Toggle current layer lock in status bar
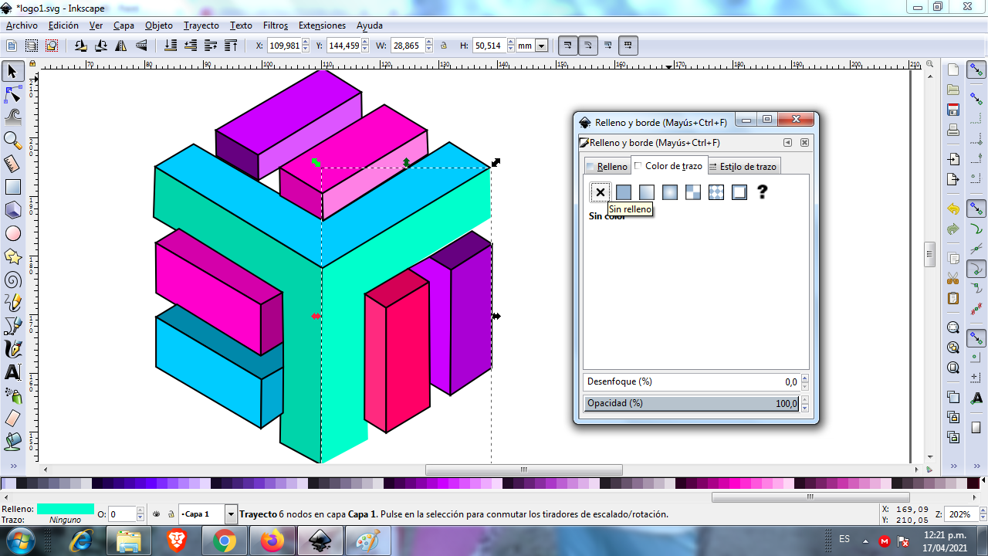988x556 pixels. pyautogui.click(x=170, y=514)
